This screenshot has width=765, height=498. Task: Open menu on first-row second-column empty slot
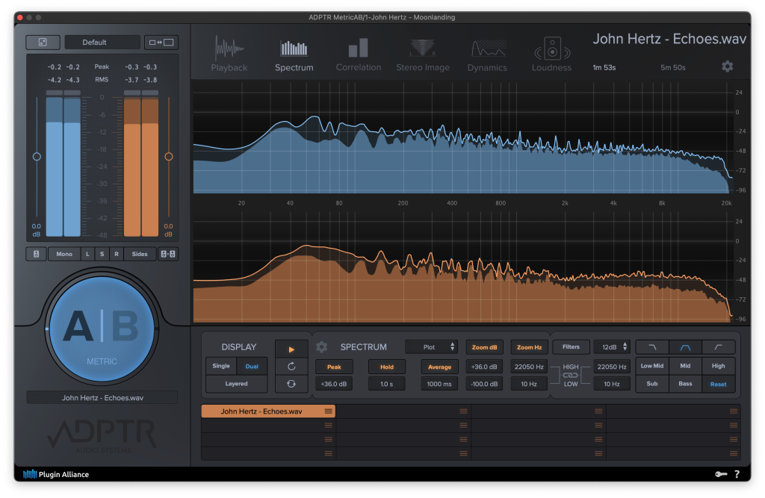click(463, 411)
